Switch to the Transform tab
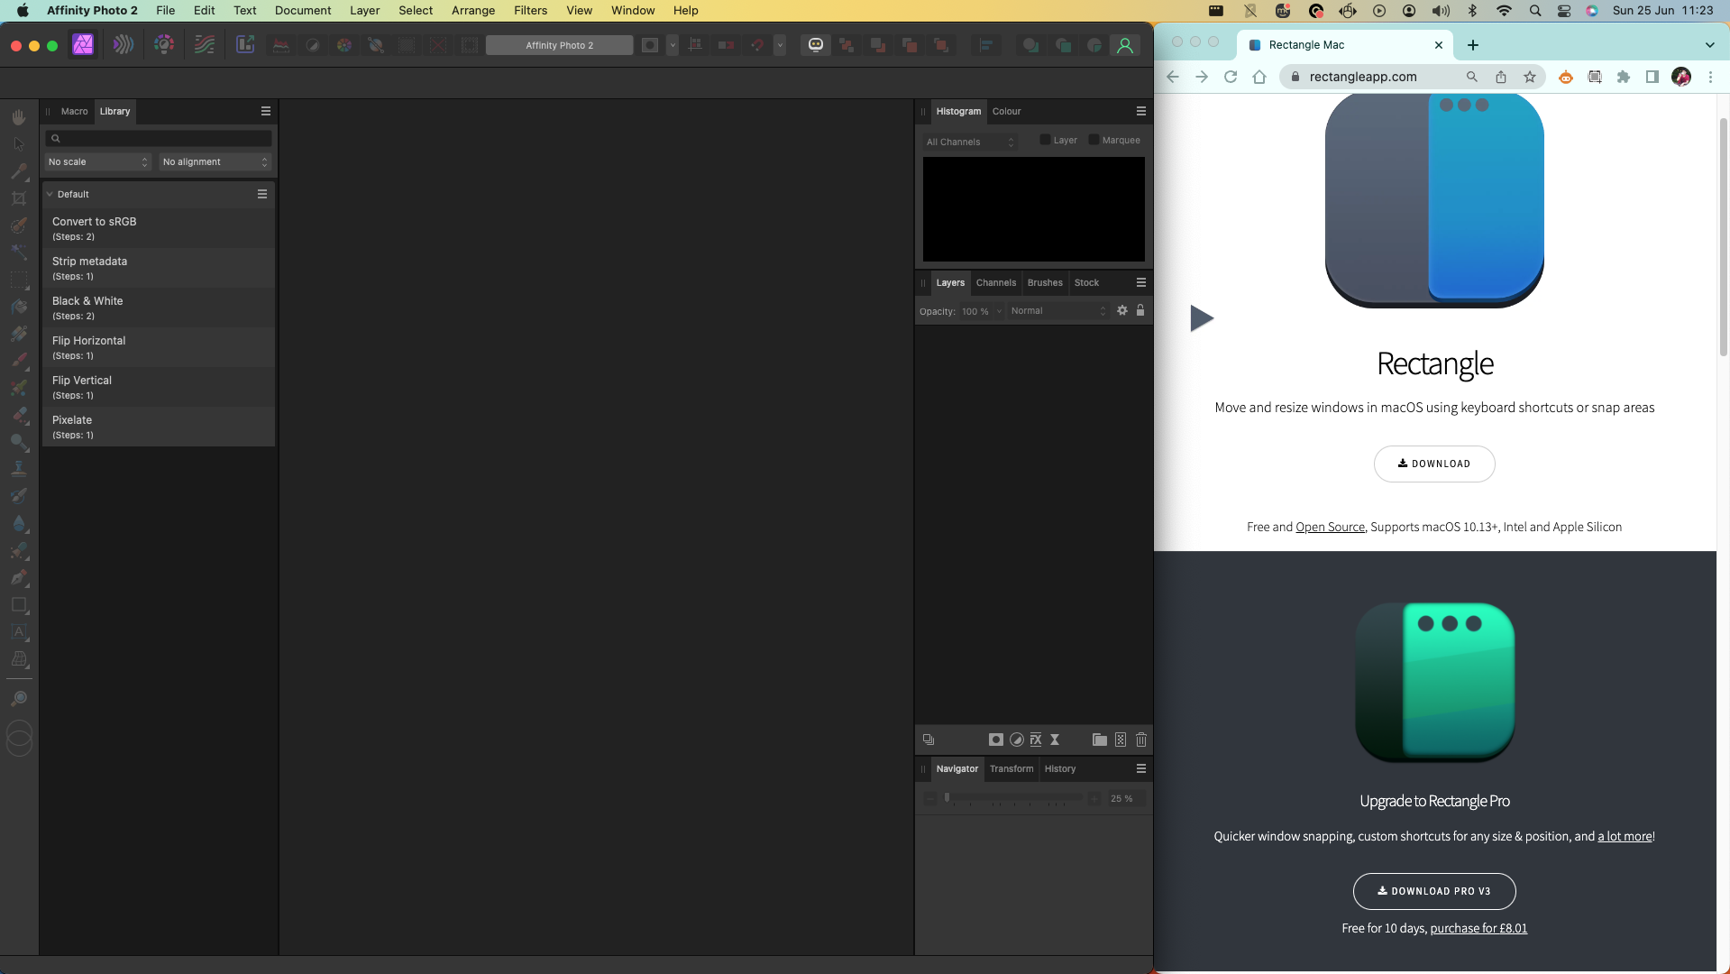This screenshot has height=974, width=1730. pyautogui.click(x=1011, y=768)
